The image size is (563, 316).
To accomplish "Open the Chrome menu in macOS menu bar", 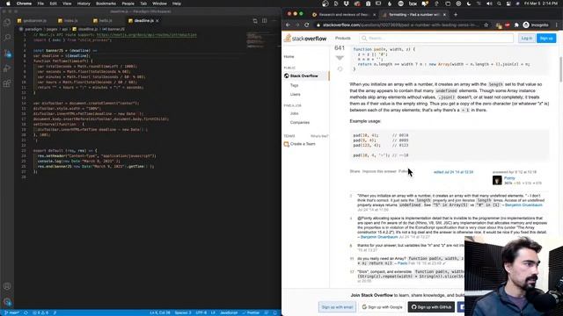I will click(24, 4).
